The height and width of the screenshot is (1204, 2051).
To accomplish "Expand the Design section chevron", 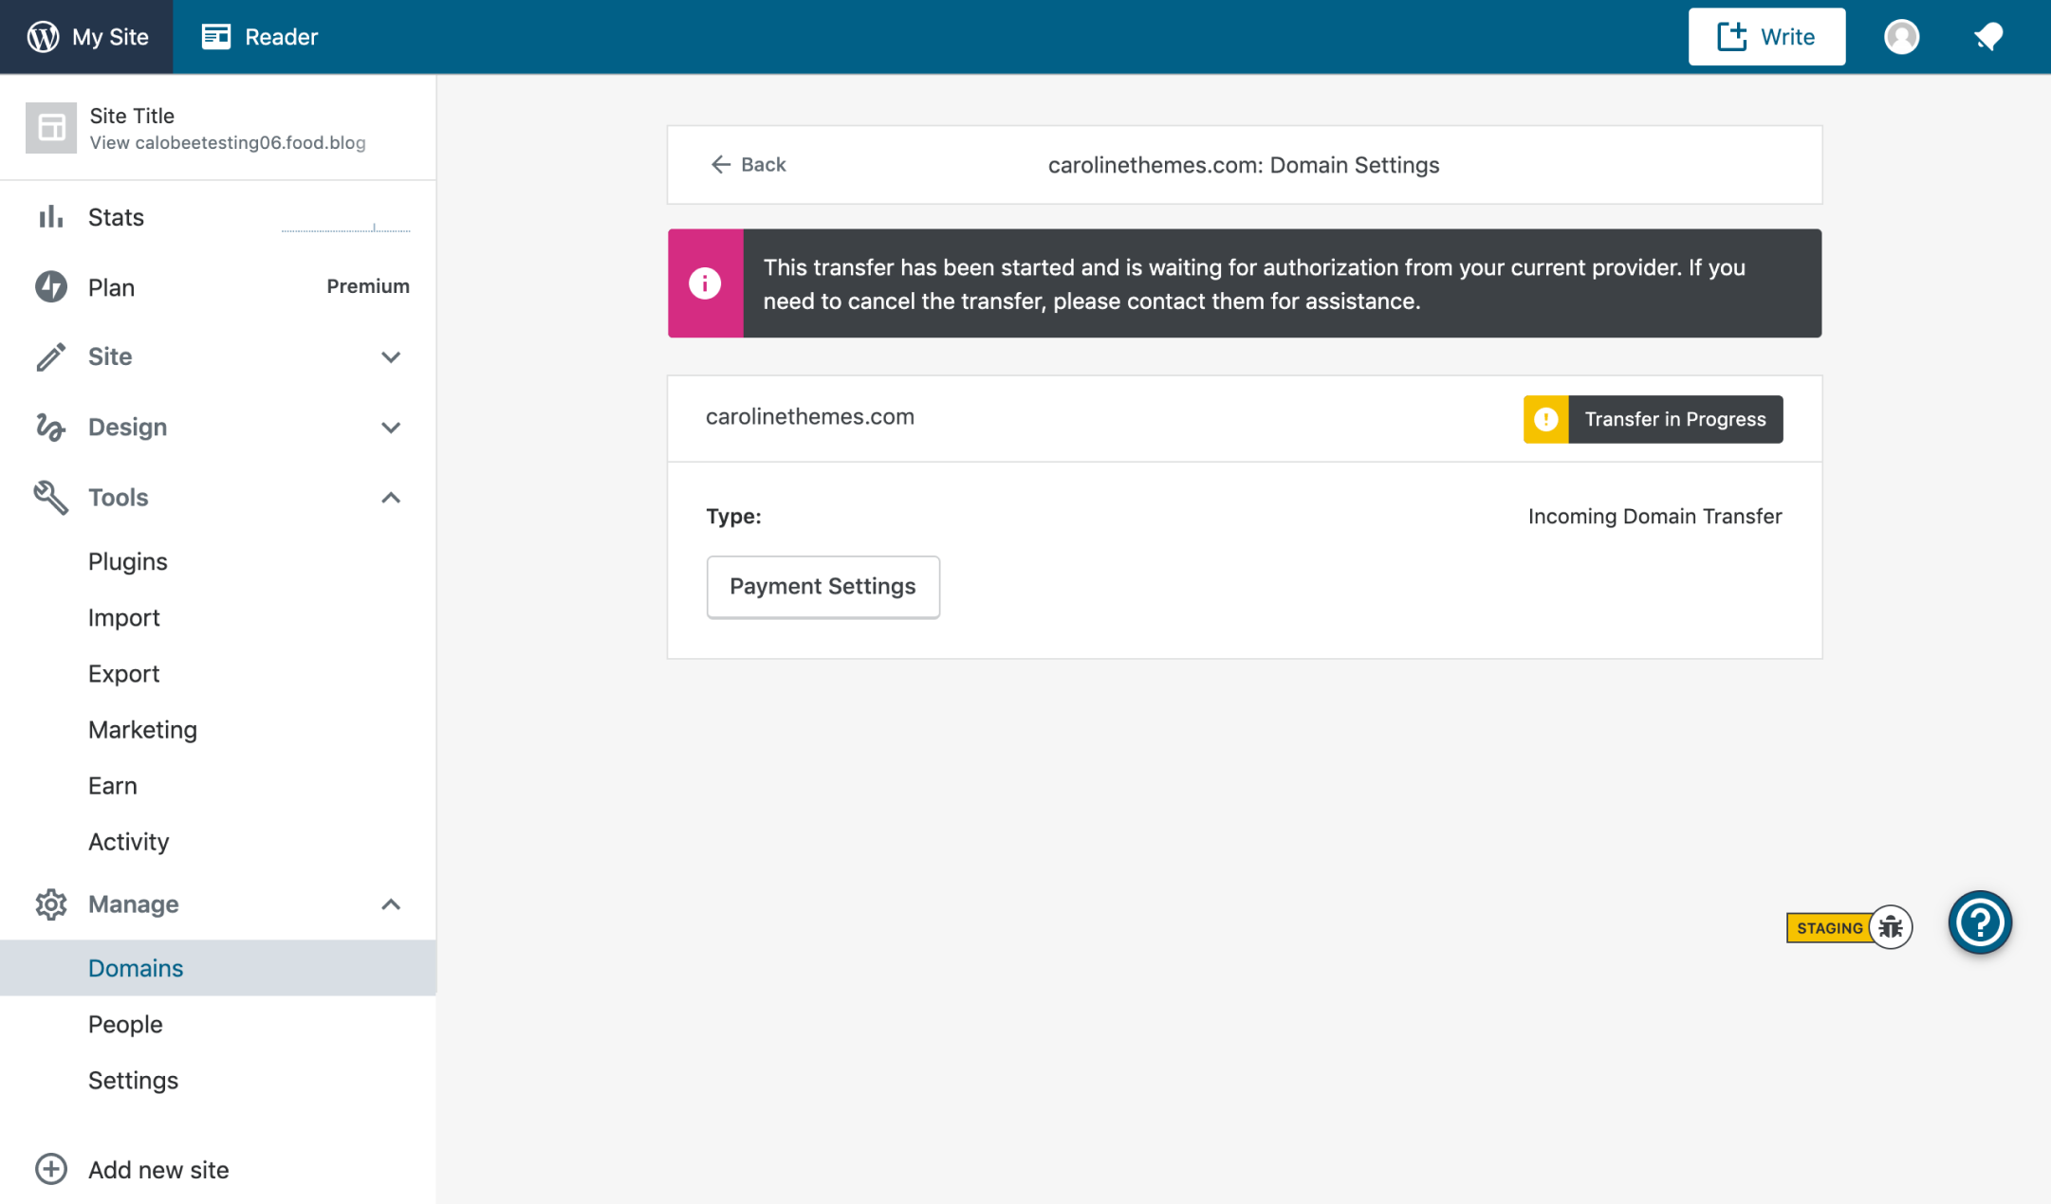I will [391, 427].
